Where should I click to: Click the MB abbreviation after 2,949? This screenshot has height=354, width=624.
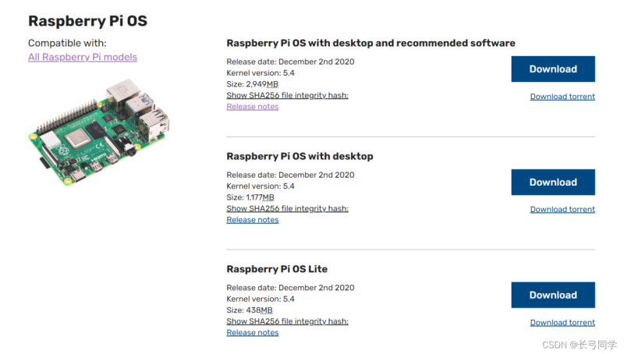tap(272, 84)
